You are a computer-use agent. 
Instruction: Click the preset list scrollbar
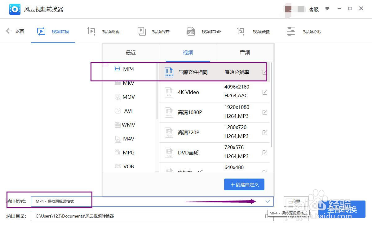pyautogui.click(x=272, y=105)
